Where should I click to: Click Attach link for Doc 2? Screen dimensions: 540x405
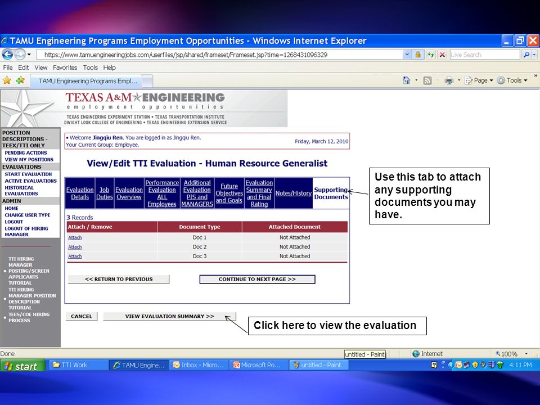point(75,247)
